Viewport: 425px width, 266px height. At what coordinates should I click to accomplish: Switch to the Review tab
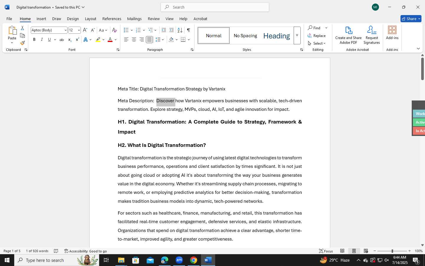pyautogui.click(x=154, y=19)
